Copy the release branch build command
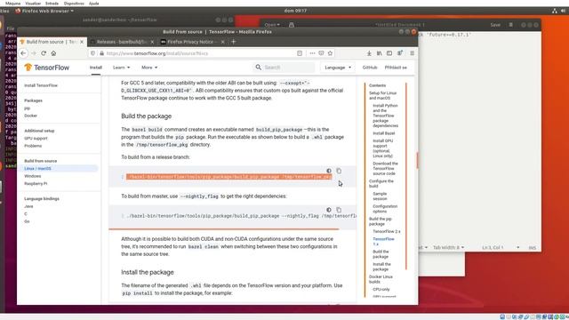The image size is (569, 320). click(339, 171)
